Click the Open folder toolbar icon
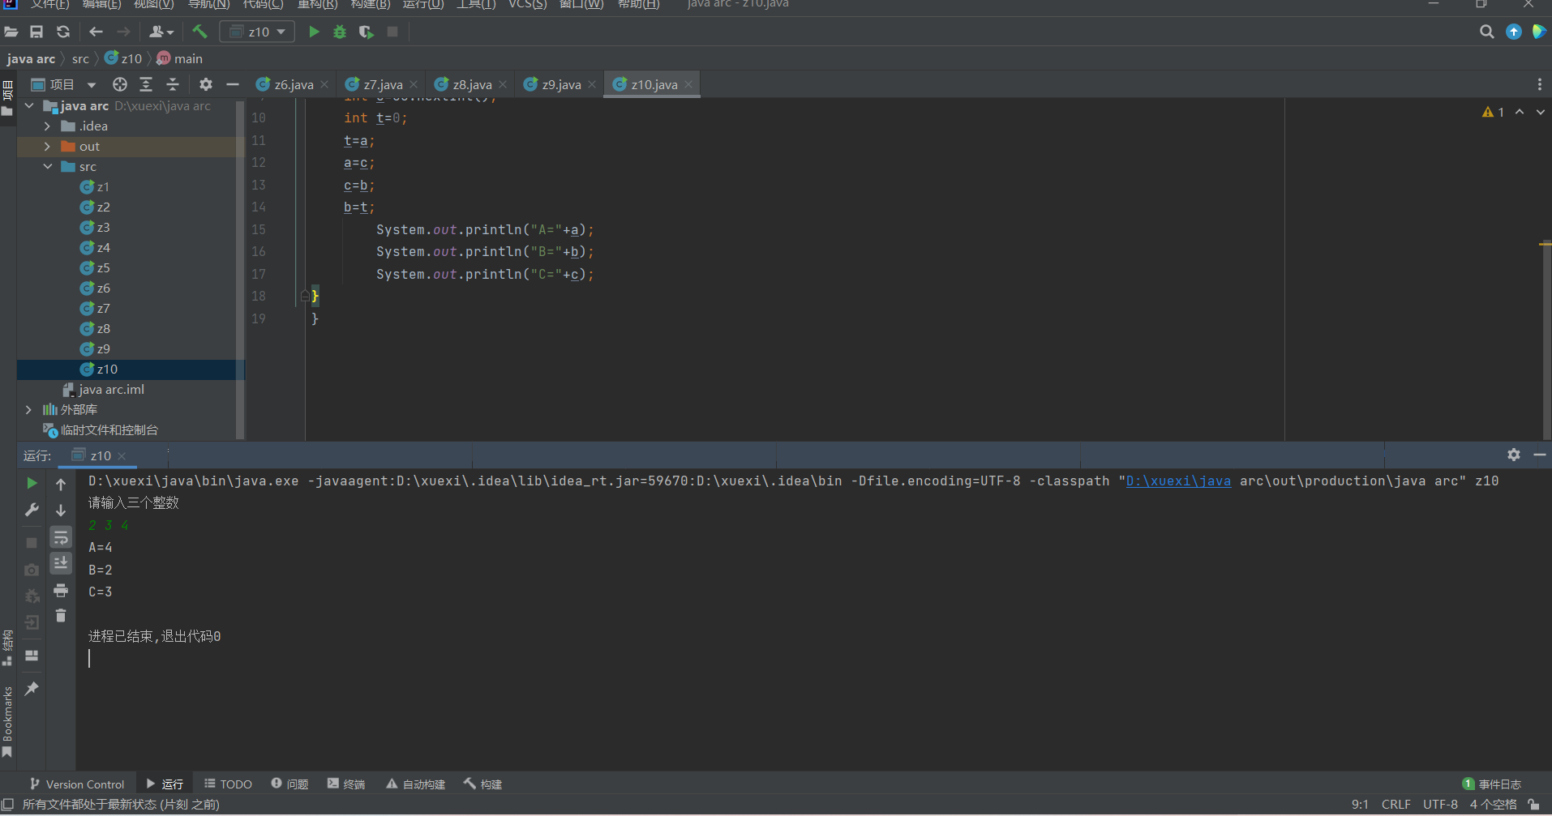The width and height of the screenshot is (1552, 816). [11, 32]
